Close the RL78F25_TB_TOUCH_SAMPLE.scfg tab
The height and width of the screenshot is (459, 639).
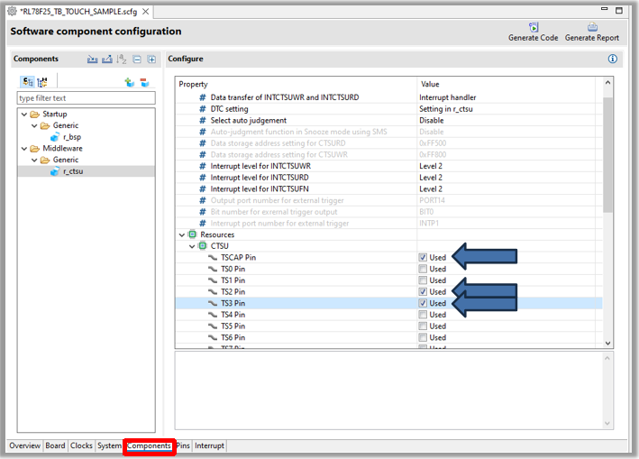[145, 12]
